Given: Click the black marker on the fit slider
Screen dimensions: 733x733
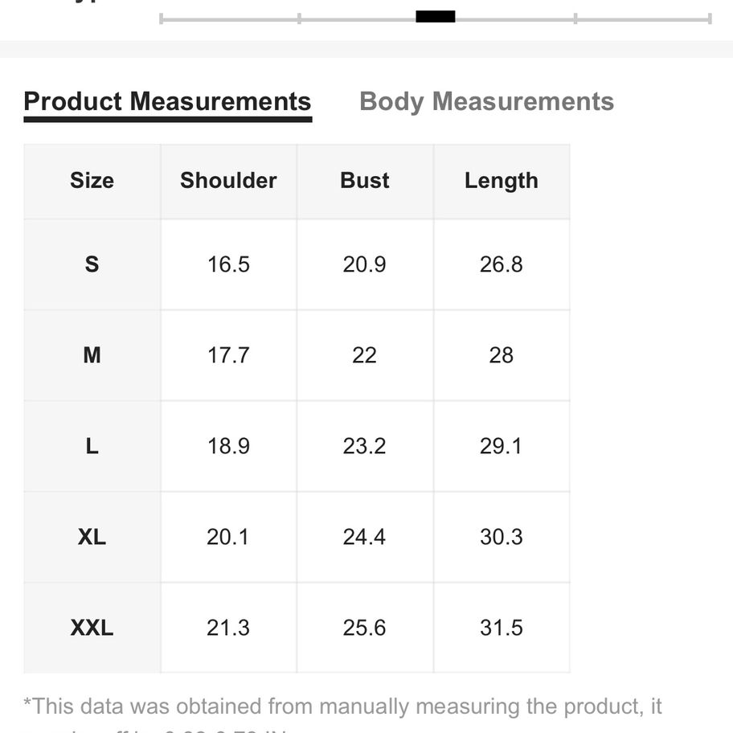Looking at the screenshot, I should (x=436, y=17).
